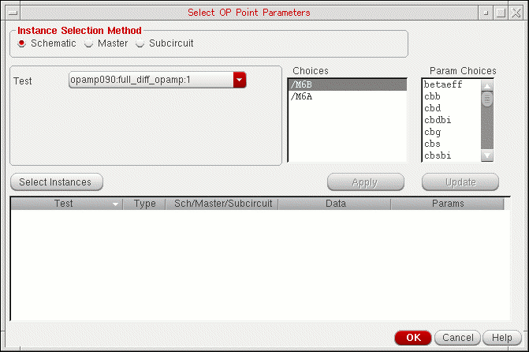Viewport: 529px width, 352px height.
Task: Choose cbg in Param Choices
Action: [x=452, y=132]
